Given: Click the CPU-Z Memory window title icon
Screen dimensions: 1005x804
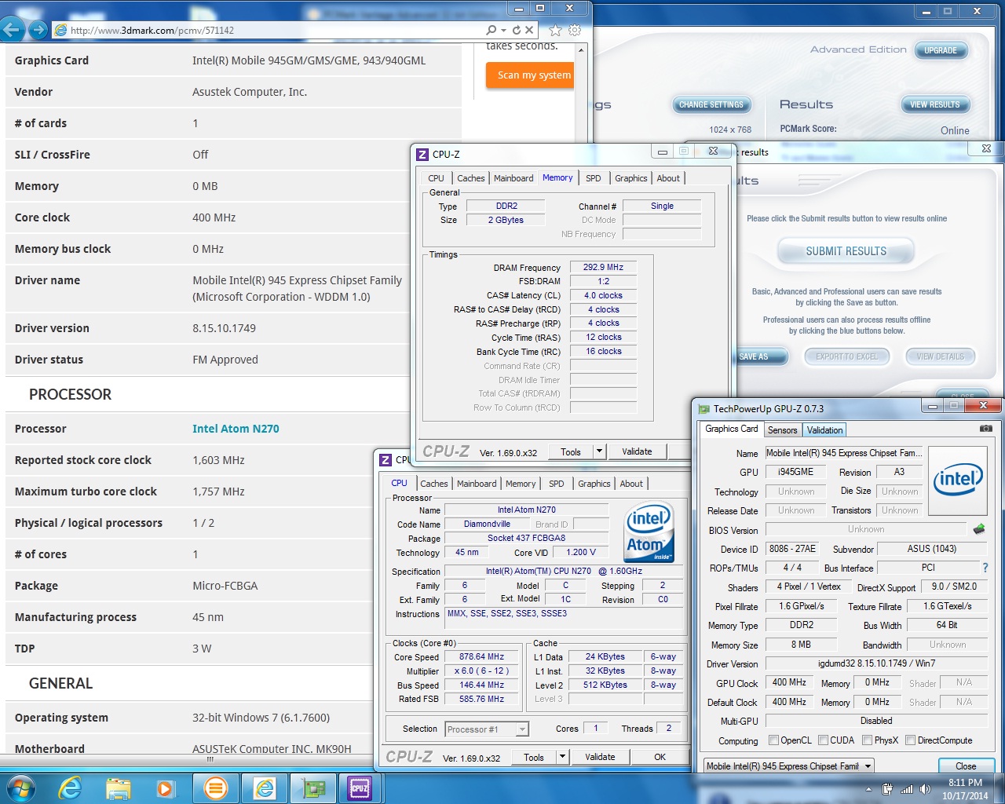Looking at the screenshot, I should pyautogui.click(x=422, y=154).
